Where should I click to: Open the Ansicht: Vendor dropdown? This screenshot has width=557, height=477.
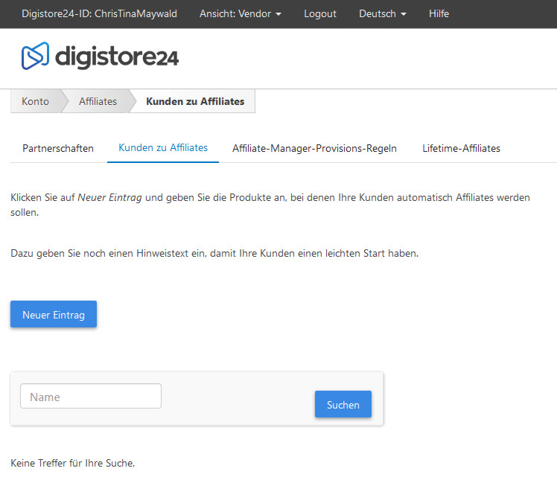click(x=240, y=13)
